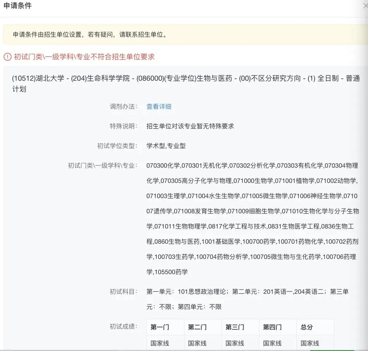
Task: Click the 初试学位类型 label
Action: [x=117, y=146]
